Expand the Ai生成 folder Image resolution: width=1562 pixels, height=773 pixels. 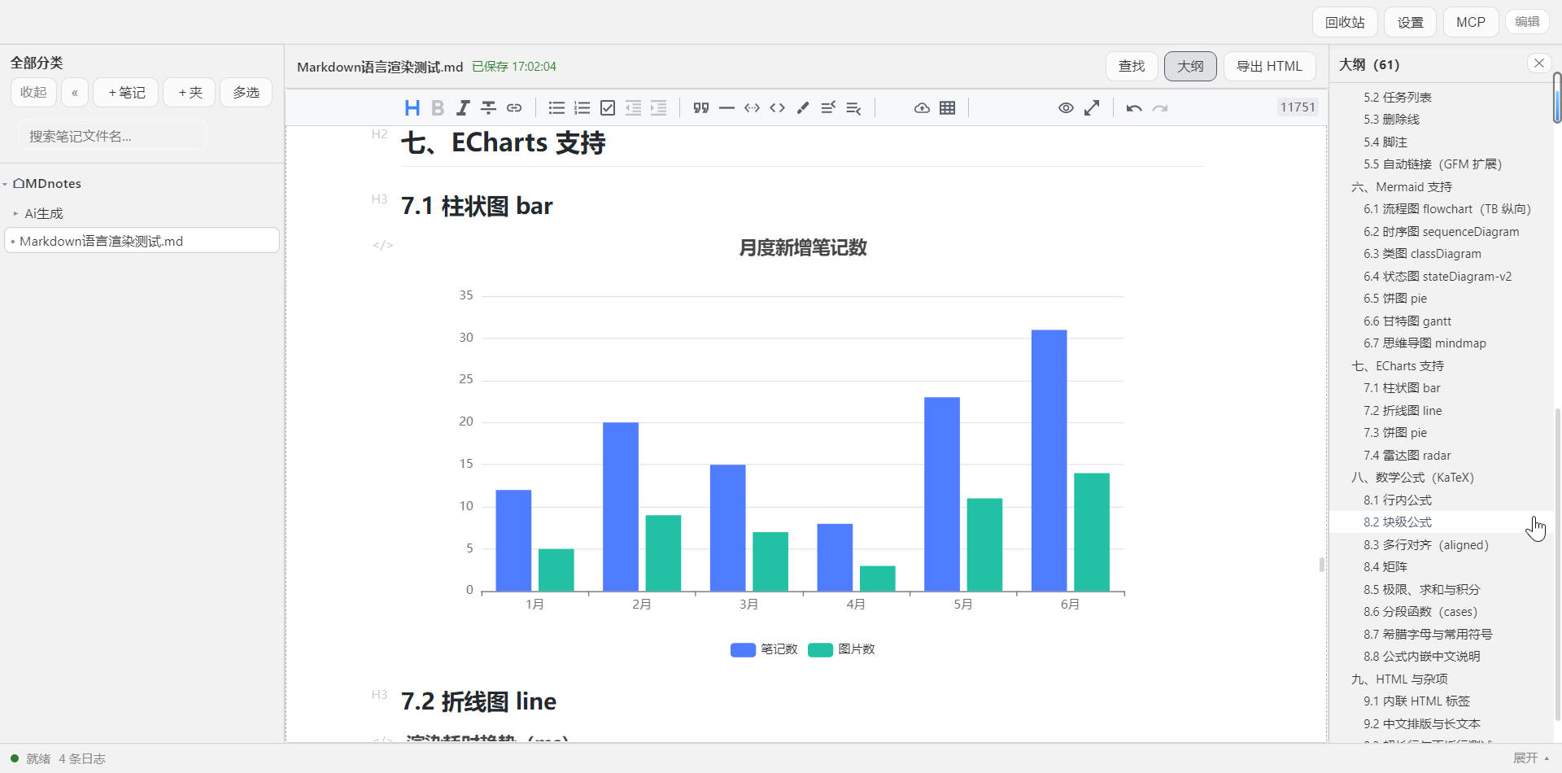(15, 213)
